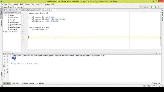The image size is (164, 92).
Task: Clear console output with trash icon
Action: [7, 72]
